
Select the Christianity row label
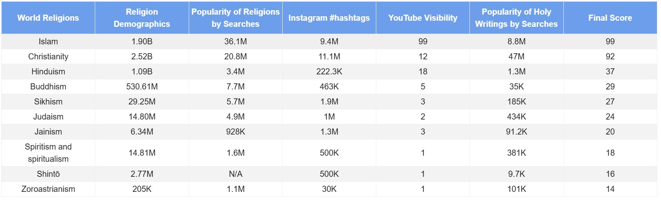point(48,56)
